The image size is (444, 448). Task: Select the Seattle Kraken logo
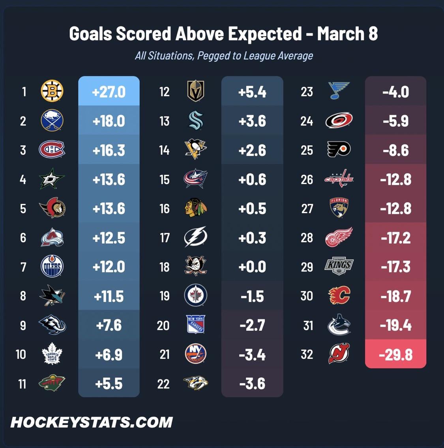pos(196,120)
